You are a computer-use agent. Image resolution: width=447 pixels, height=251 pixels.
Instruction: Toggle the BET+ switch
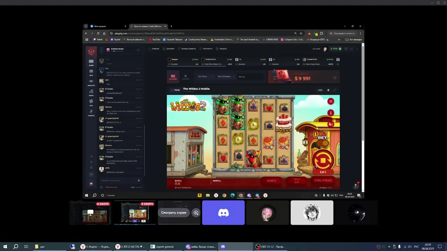[323, 143]
